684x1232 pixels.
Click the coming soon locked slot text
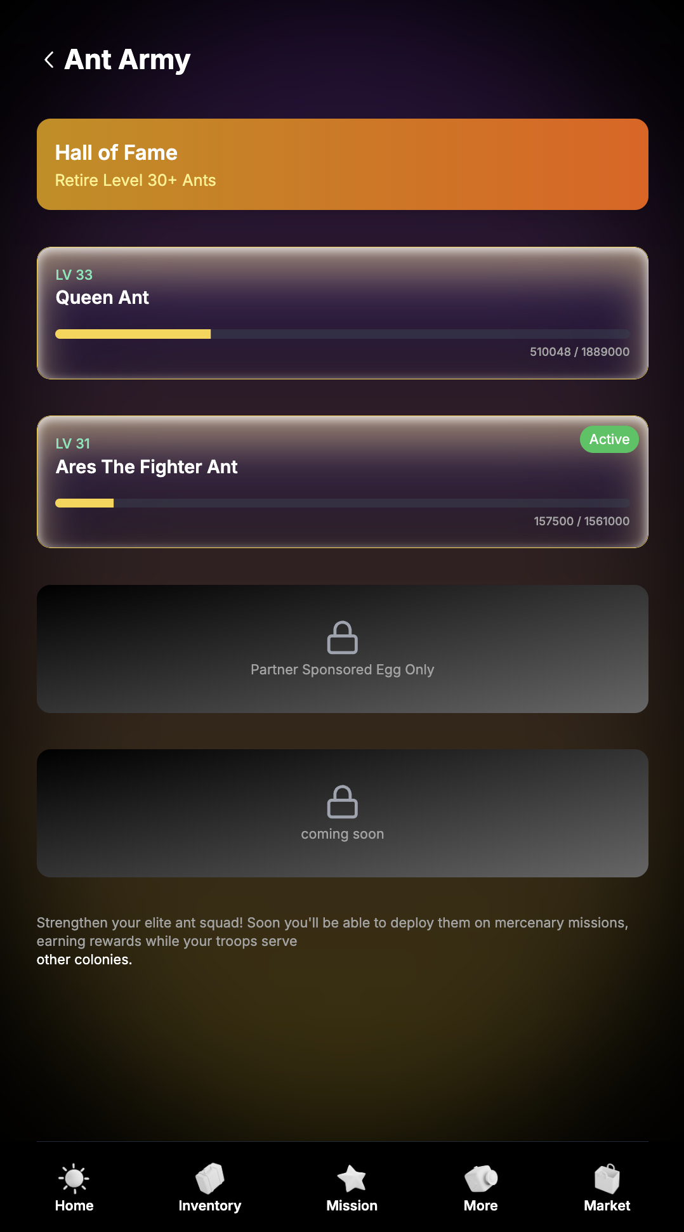pos(343,834)
